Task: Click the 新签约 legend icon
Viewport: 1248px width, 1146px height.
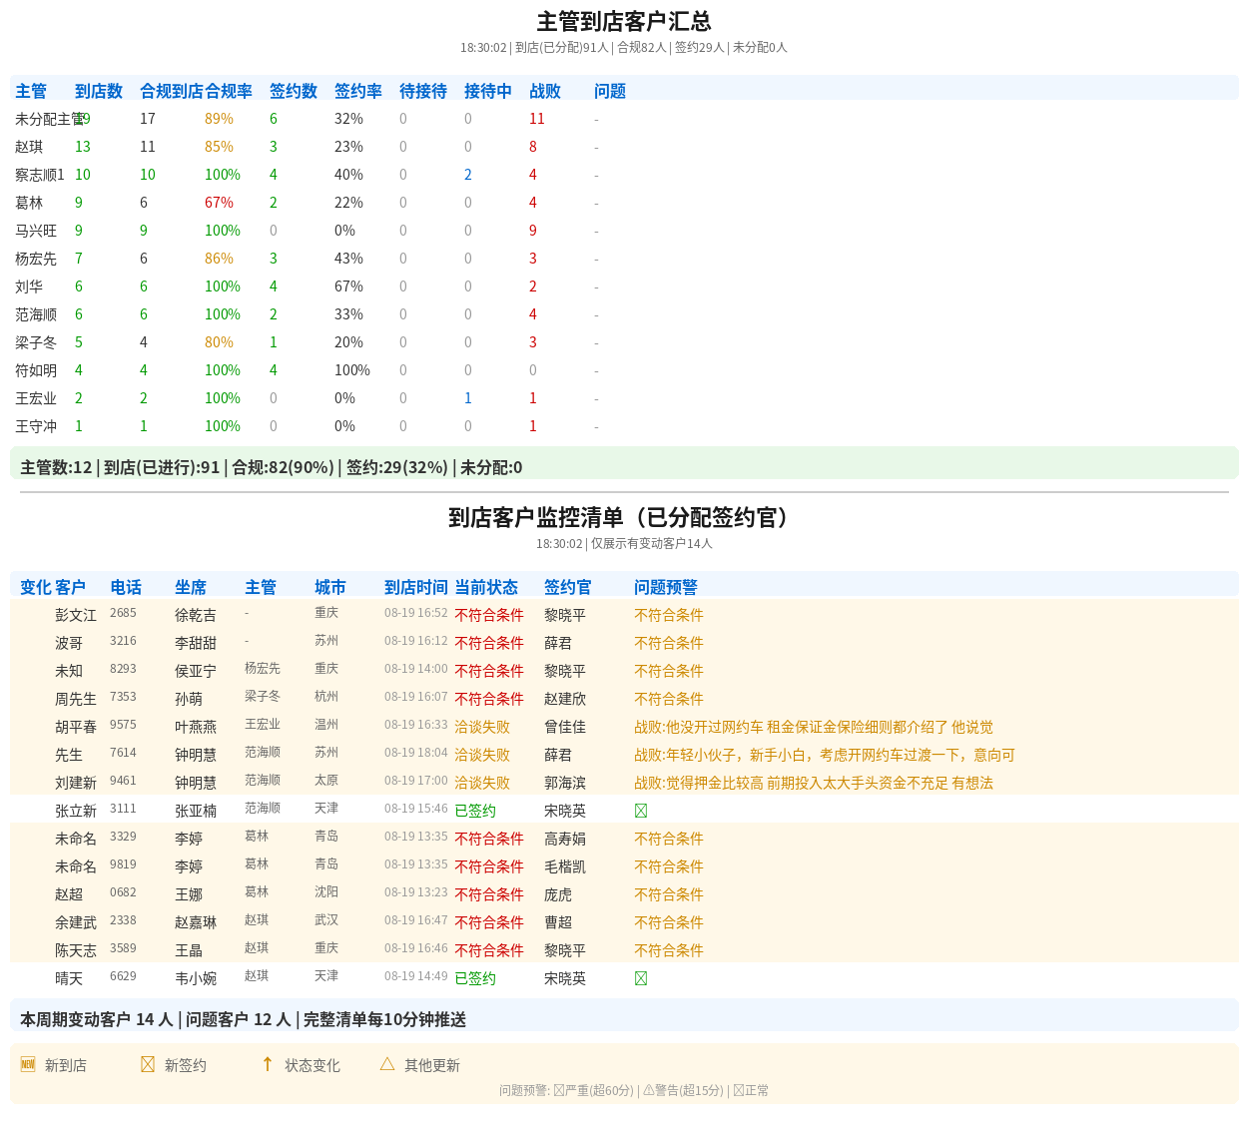Action: 148,1064
